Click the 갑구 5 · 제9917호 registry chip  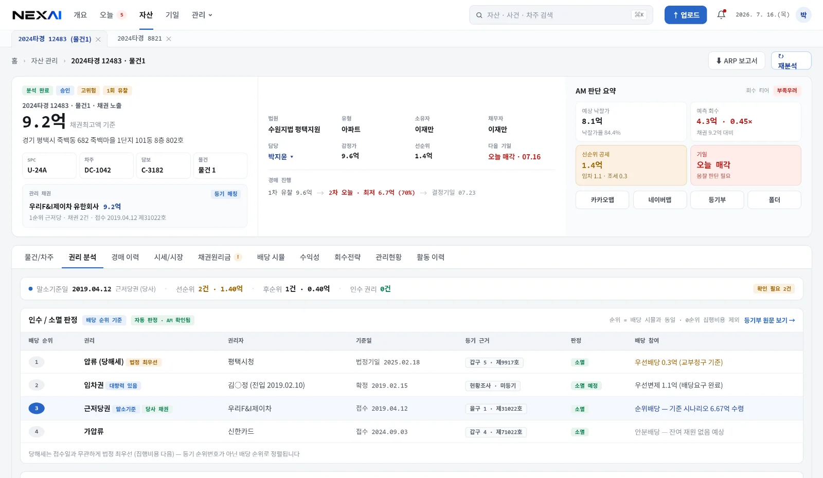pyautogui.click(x=494, y=362)
